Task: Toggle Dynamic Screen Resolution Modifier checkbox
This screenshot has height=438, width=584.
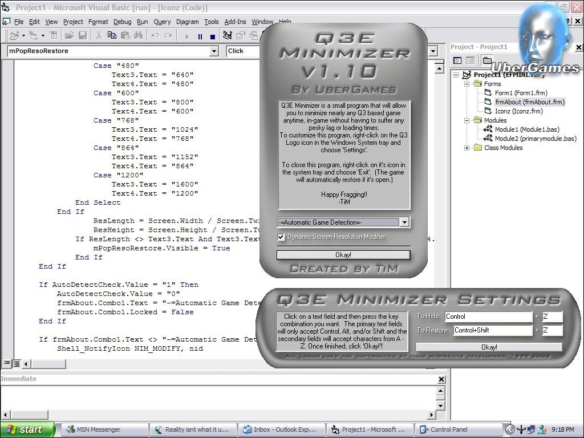Action: point(281,237)
